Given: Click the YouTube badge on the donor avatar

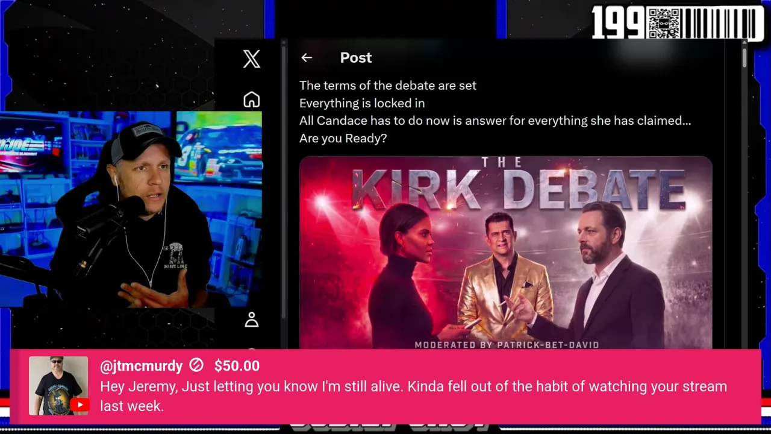Looking at the screenshot, I should pyautogui.click(x=80, y=405).
